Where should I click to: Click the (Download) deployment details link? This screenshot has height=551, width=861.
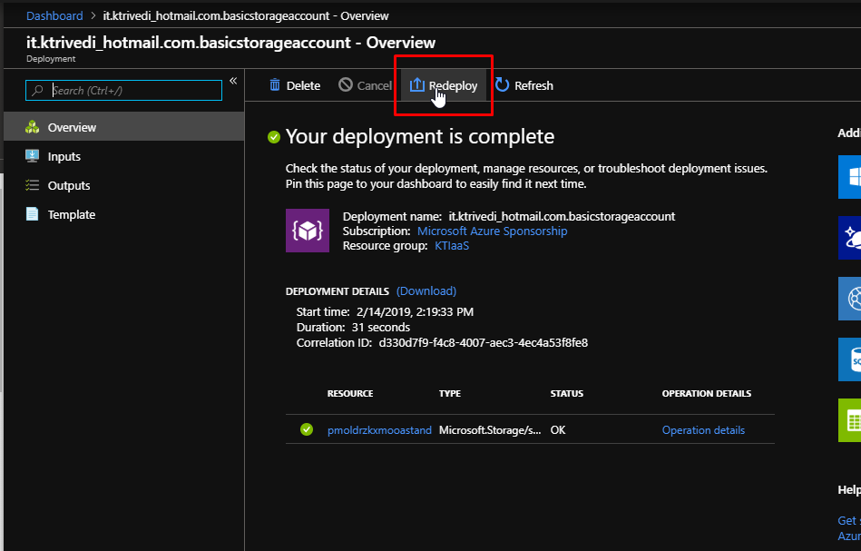(x=426, y=290)
